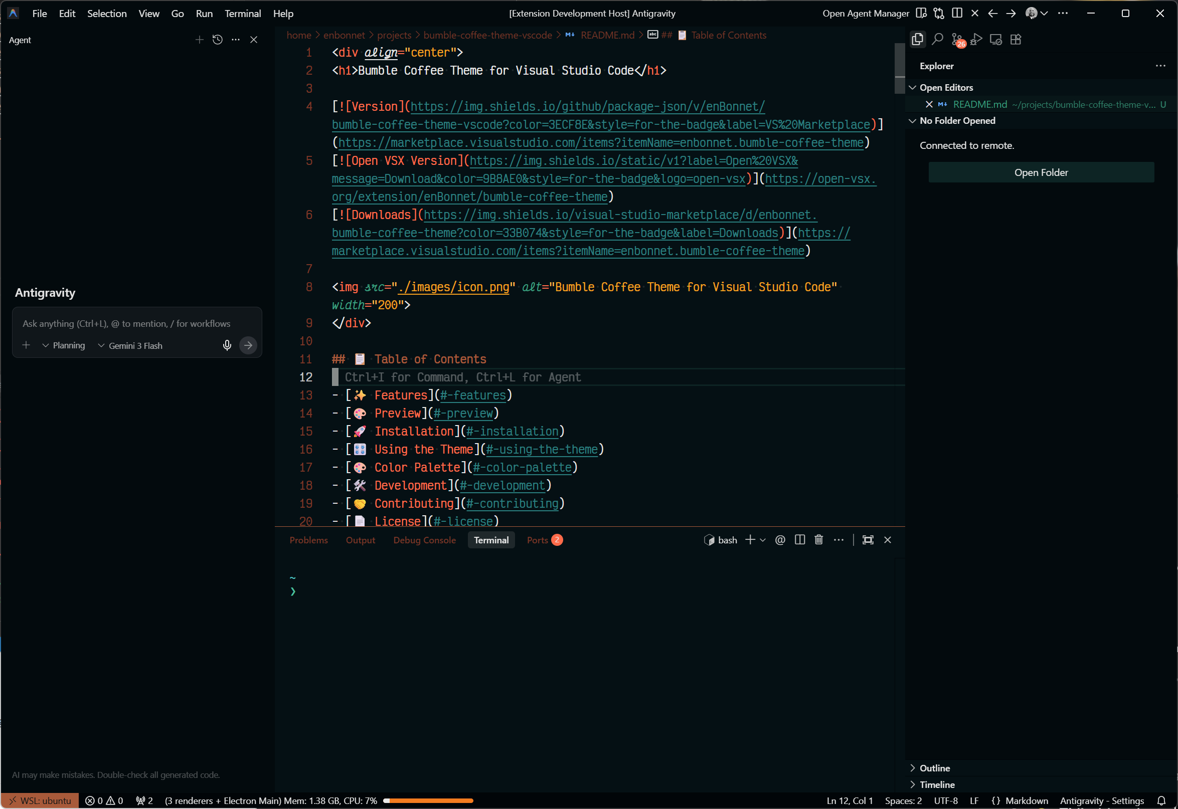Split the editor to the right

point(957,13)
